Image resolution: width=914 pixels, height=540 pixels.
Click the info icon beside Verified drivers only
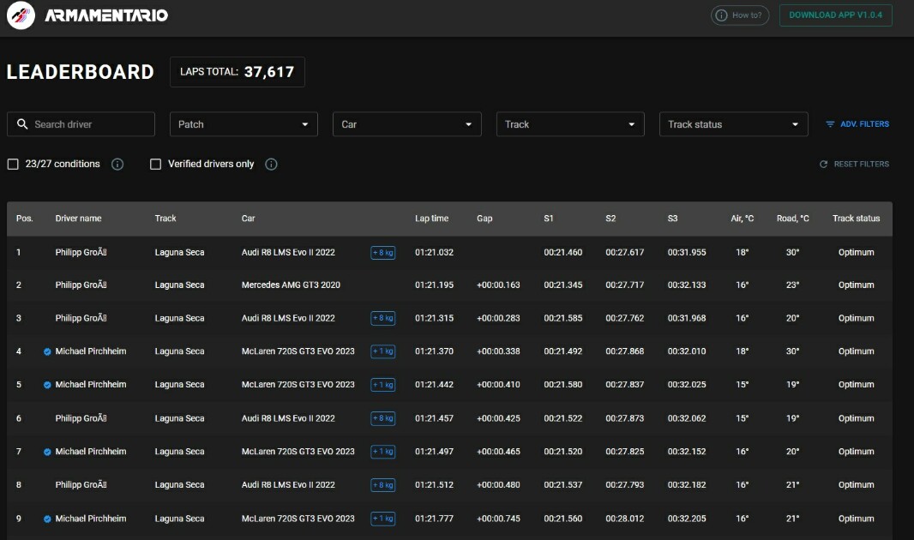pos(271,165)
